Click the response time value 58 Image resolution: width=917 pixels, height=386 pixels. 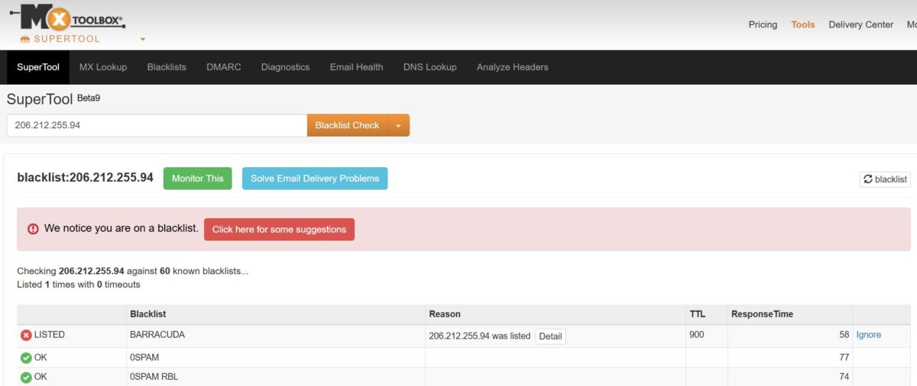coord(844,335)
